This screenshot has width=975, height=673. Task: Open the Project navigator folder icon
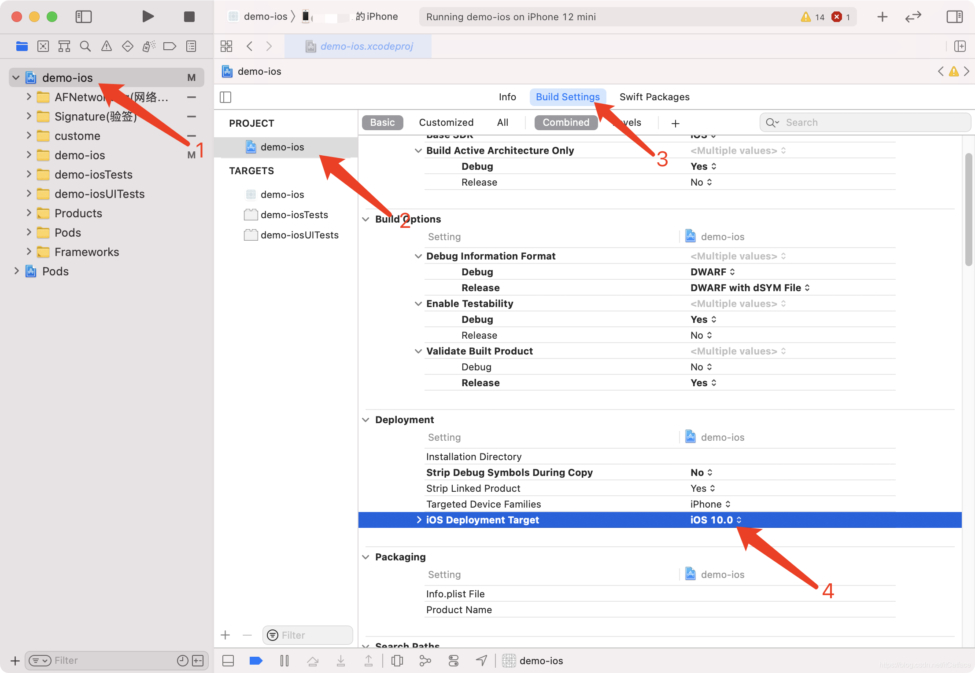coord(22,46)
